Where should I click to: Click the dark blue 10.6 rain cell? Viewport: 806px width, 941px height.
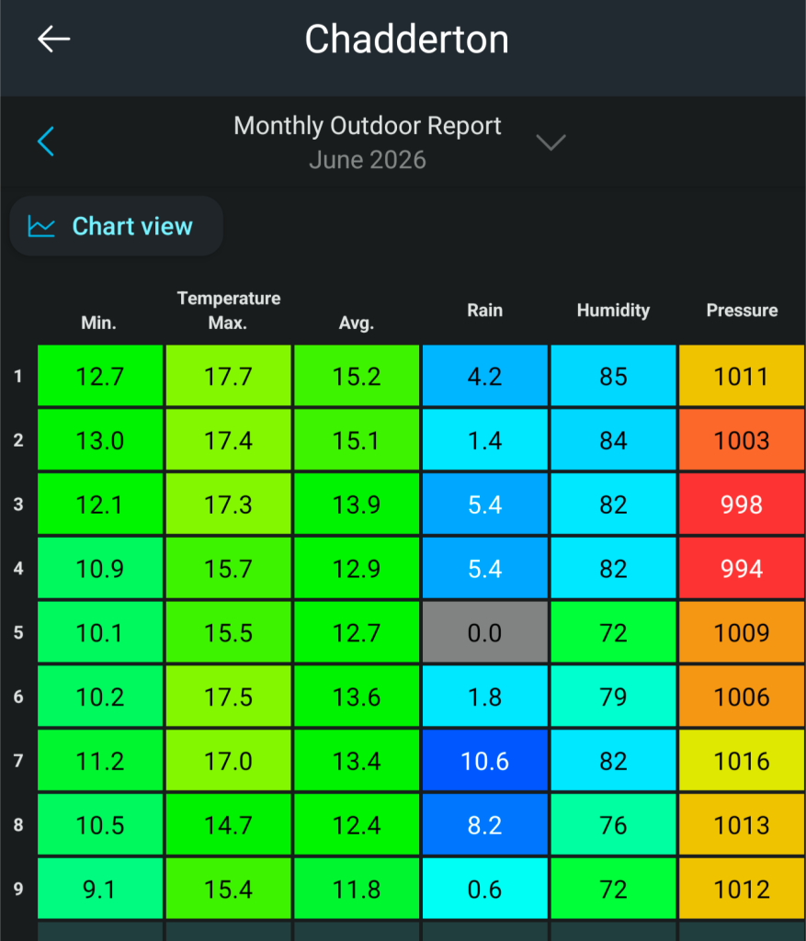tap(485, 761)
